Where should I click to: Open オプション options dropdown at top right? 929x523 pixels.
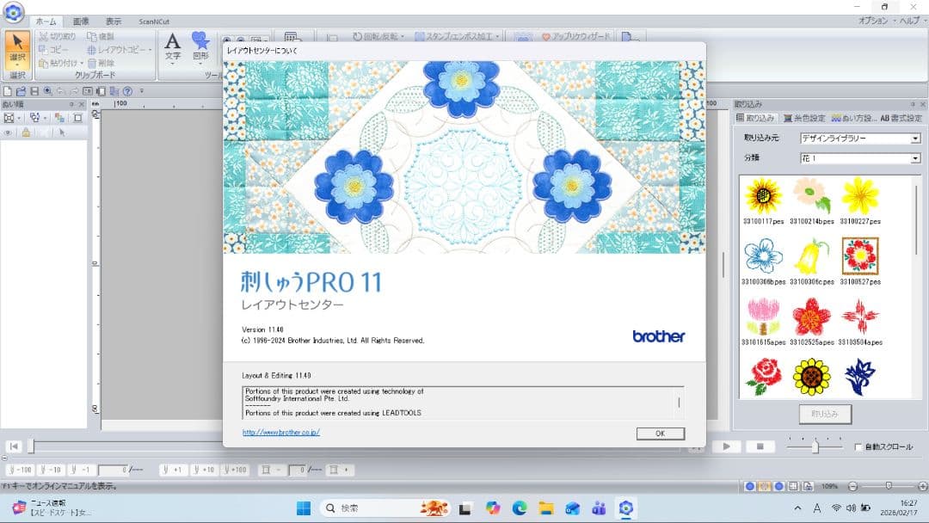[876, 20]
